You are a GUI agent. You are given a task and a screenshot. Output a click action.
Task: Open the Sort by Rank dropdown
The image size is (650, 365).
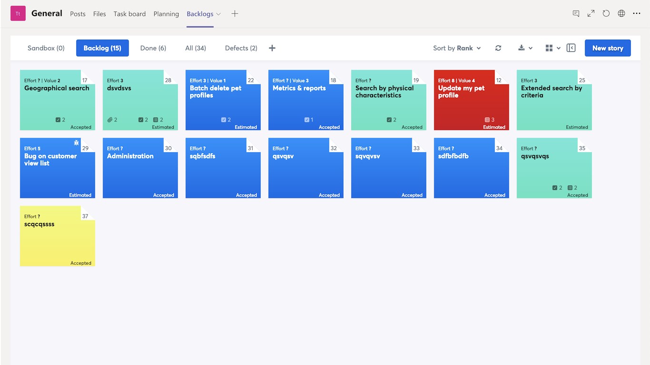click(x=457, y=48)
